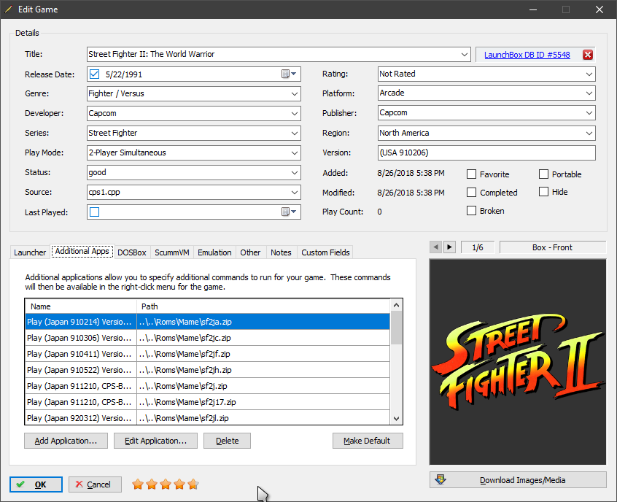This screenshot has width=617, height=502.
Task: Click the Street Fighter II box art image
Action: coord(518,361)
